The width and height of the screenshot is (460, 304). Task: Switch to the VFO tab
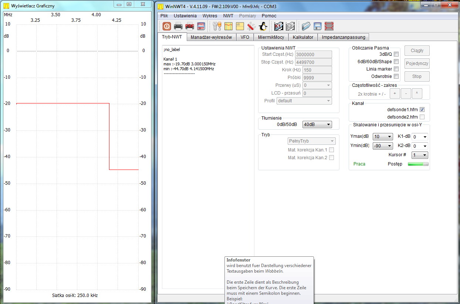245,37
